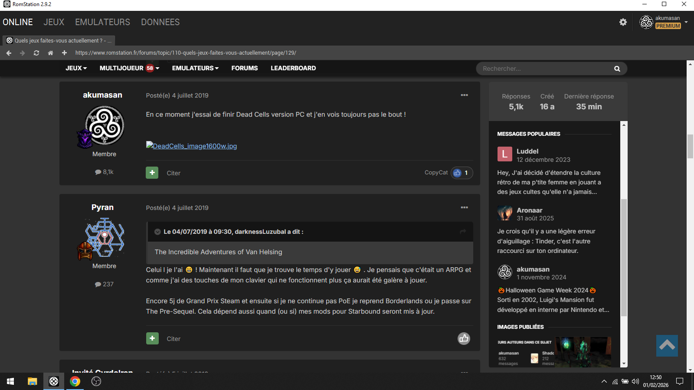Collapse the darknessLuzubal quote block
Image resolution: width=694 pixels, height=390 pixels.
pos(157,232)
